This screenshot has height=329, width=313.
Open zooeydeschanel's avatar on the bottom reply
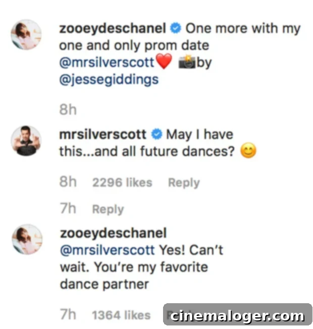point(26,239)
